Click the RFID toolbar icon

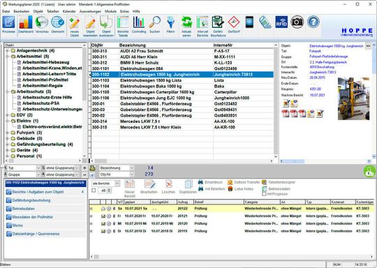(x=281, y=22)
